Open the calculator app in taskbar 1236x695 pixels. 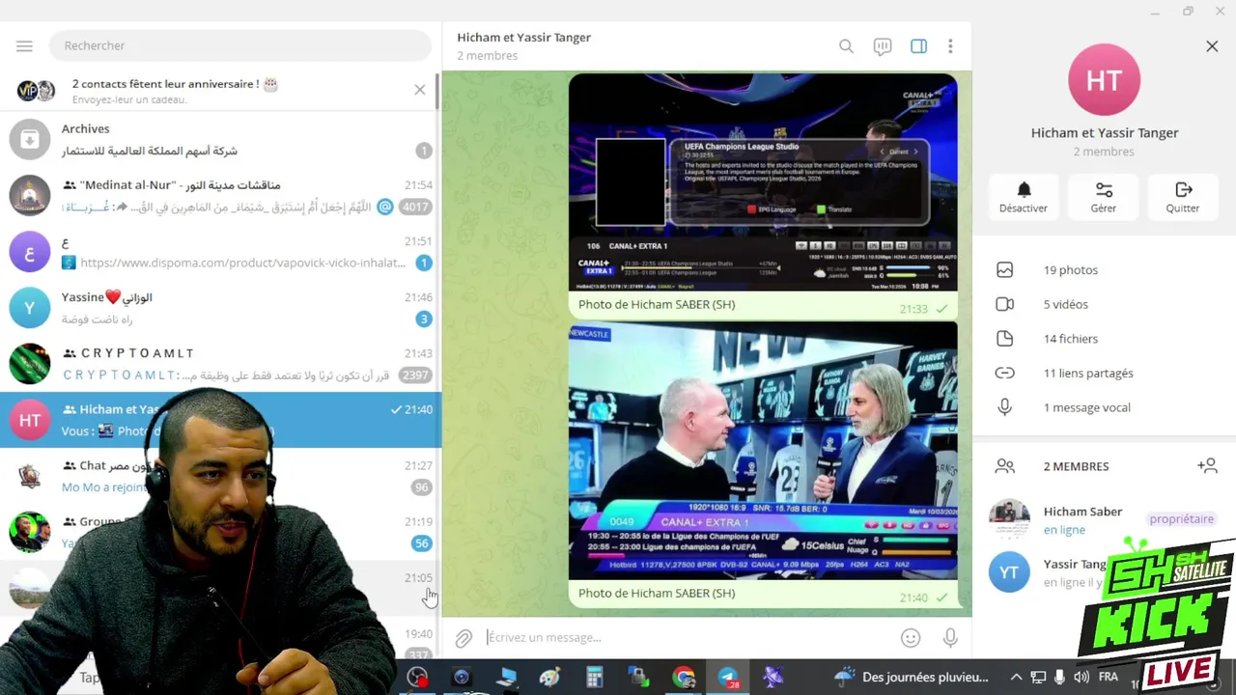coord(594,678)
